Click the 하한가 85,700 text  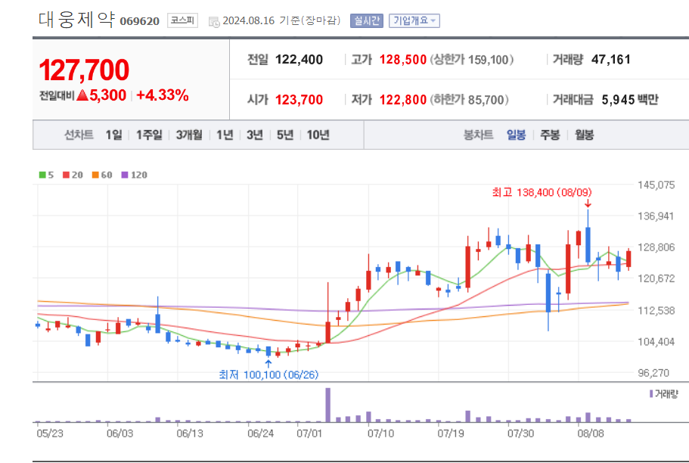click(469, 100)
